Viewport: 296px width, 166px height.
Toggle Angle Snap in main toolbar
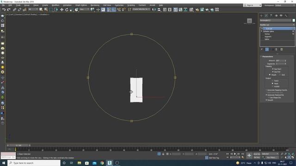coord(114,10)
